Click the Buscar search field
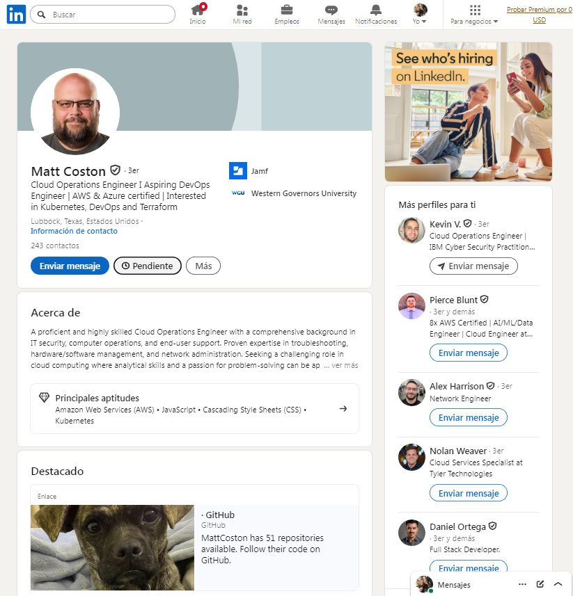Screen dimensions: 573x596 (x=103, y=15)
